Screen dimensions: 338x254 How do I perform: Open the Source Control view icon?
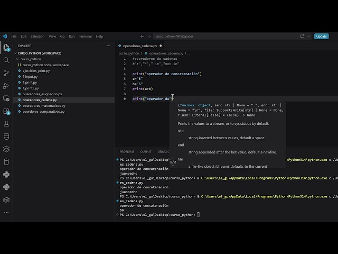[6, 73]
